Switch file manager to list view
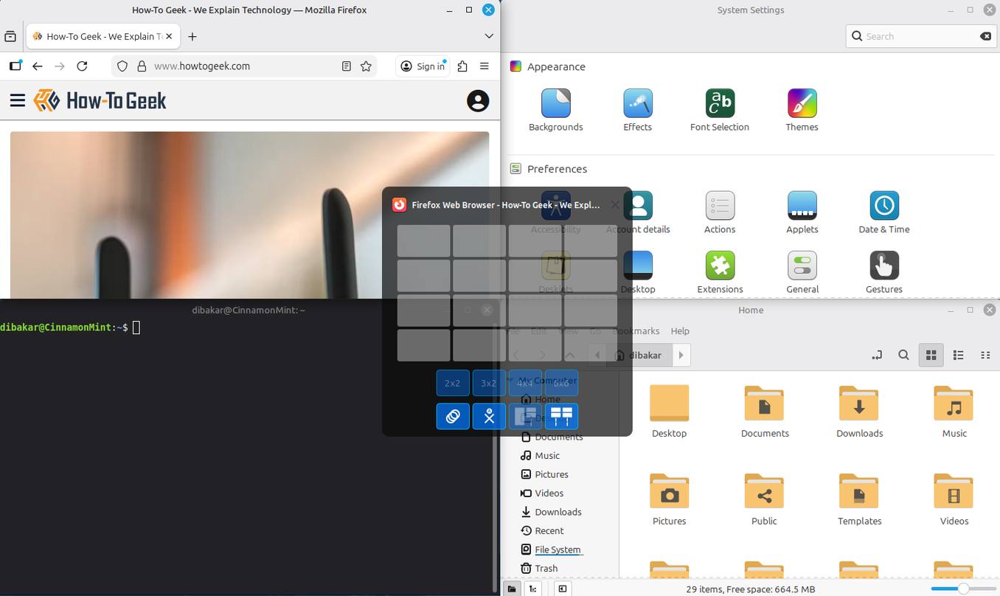The width and height of the screenshot is (1000, 596). coord(958,355)
